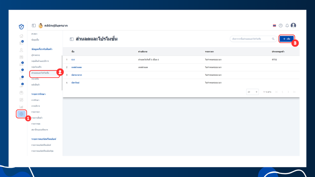Viewport: 315px width, 177px height.
Task: Open the รายการยา sidebar item
Action: tap(36, 112)
